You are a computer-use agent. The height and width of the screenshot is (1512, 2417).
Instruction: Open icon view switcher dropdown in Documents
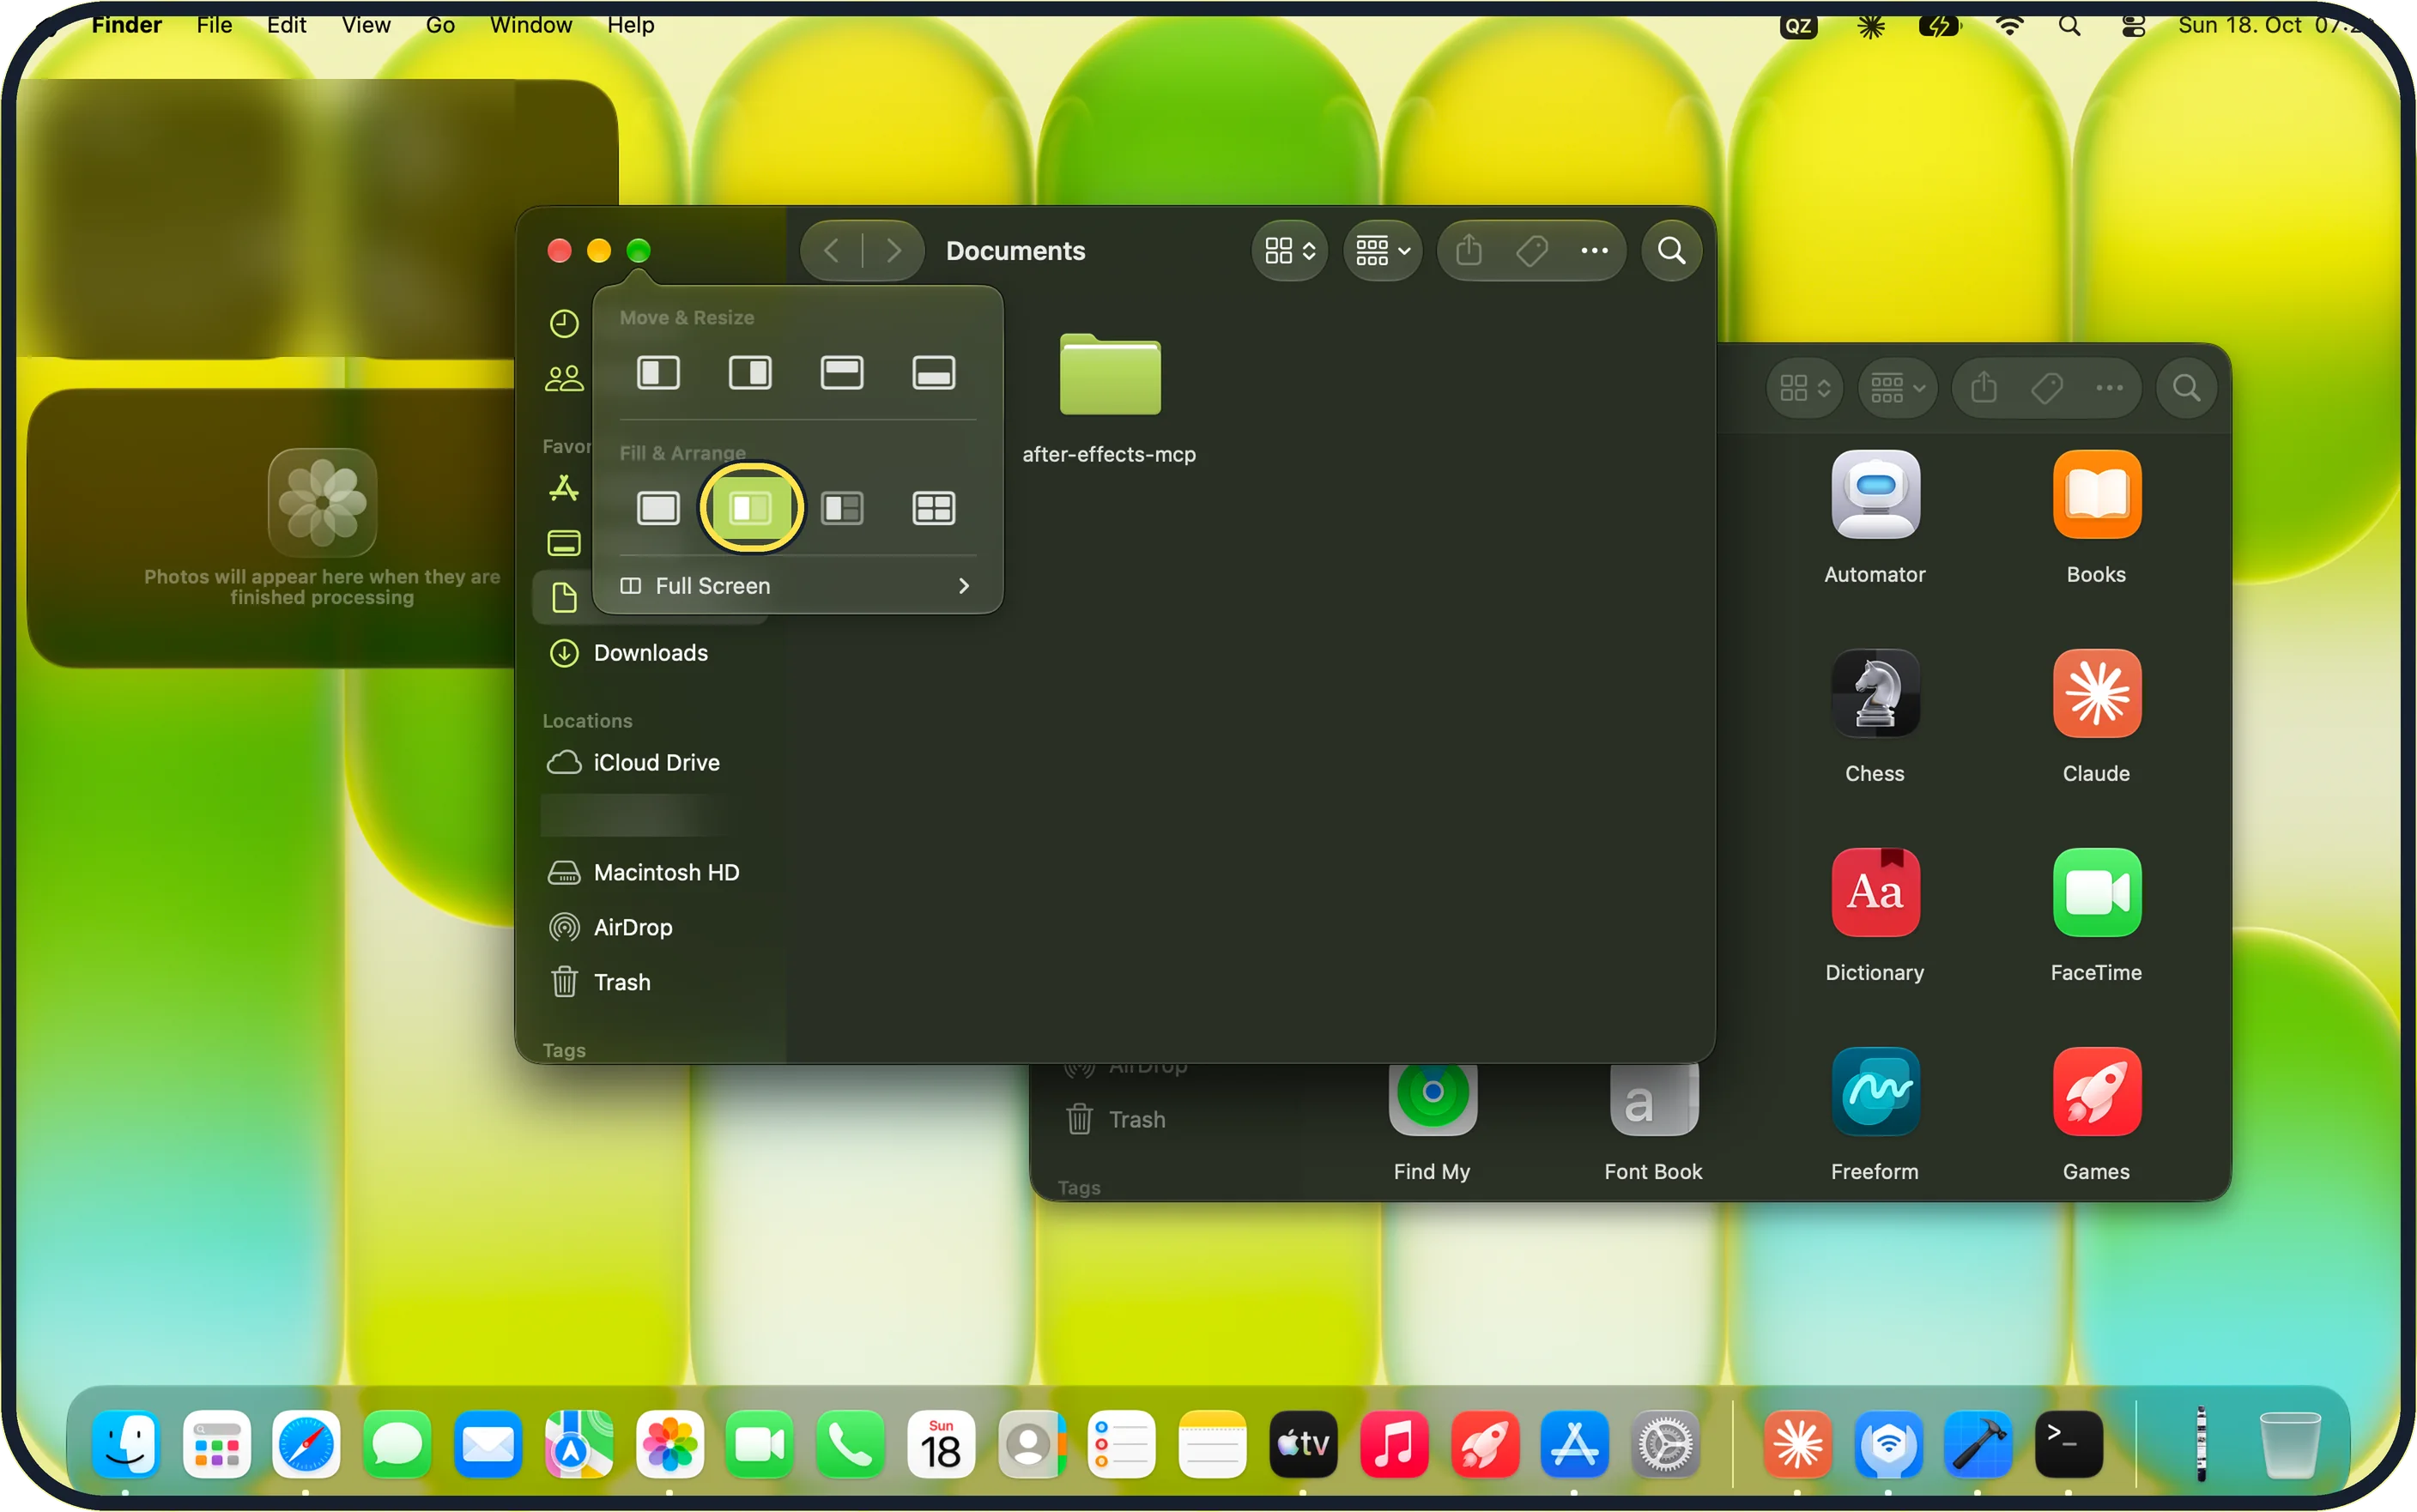click(x=1290, y=250)
